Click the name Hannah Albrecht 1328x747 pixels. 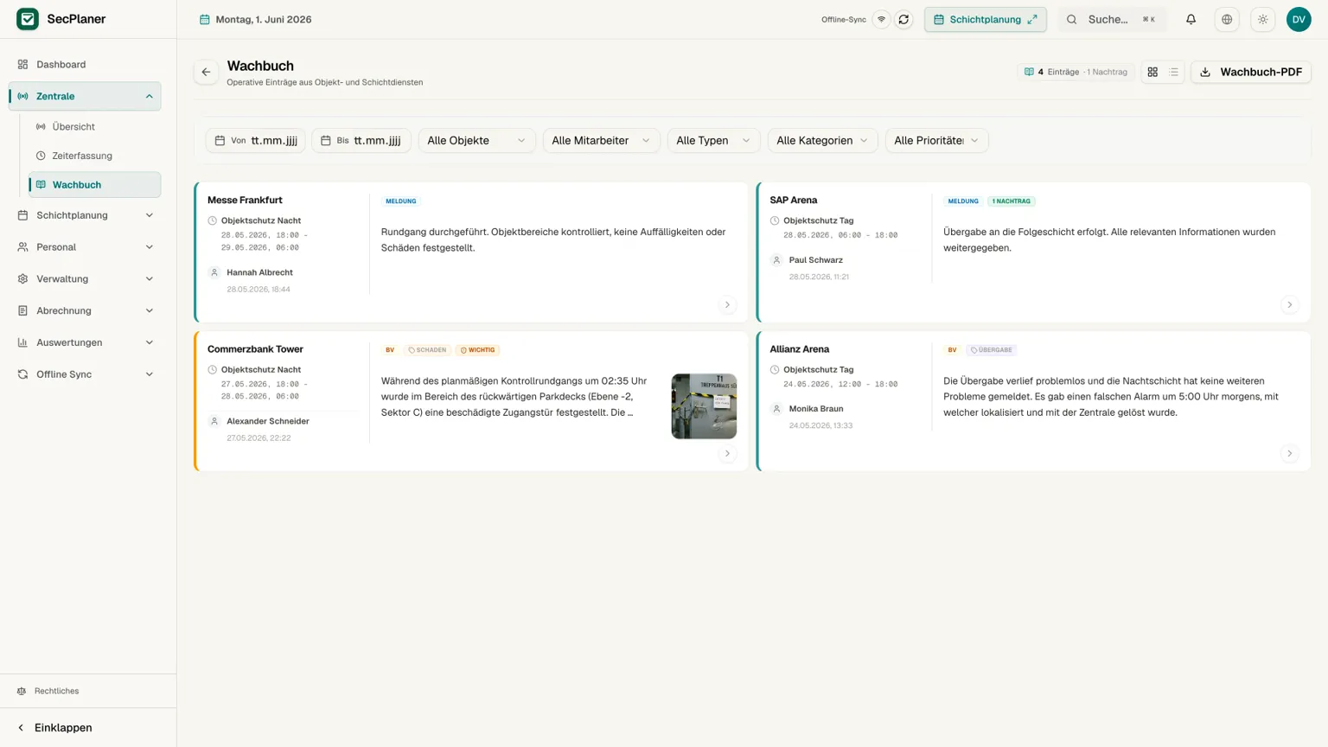pyautogui.click(x=259, y=272)
